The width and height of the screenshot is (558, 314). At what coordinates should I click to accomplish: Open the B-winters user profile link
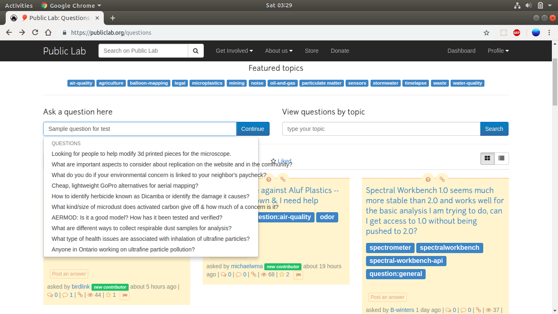[402, 310]
